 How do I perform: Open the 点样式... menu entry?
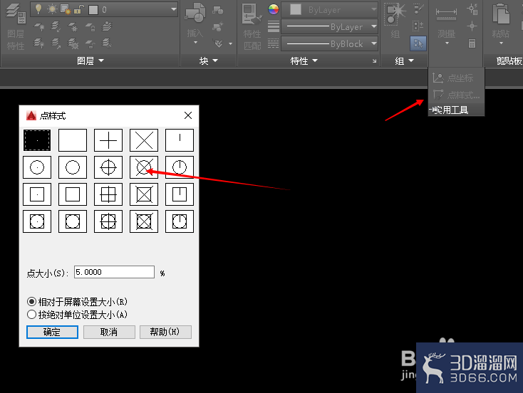pos(456,95)
